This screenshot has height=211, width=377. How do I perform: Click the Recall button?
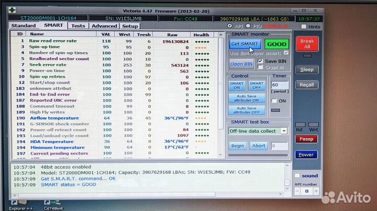[x=306, y=84]
